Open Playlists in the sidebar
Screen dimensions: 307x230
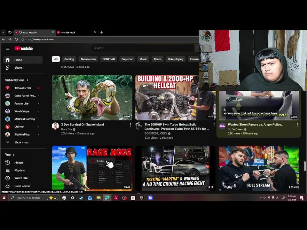(23, 170)
